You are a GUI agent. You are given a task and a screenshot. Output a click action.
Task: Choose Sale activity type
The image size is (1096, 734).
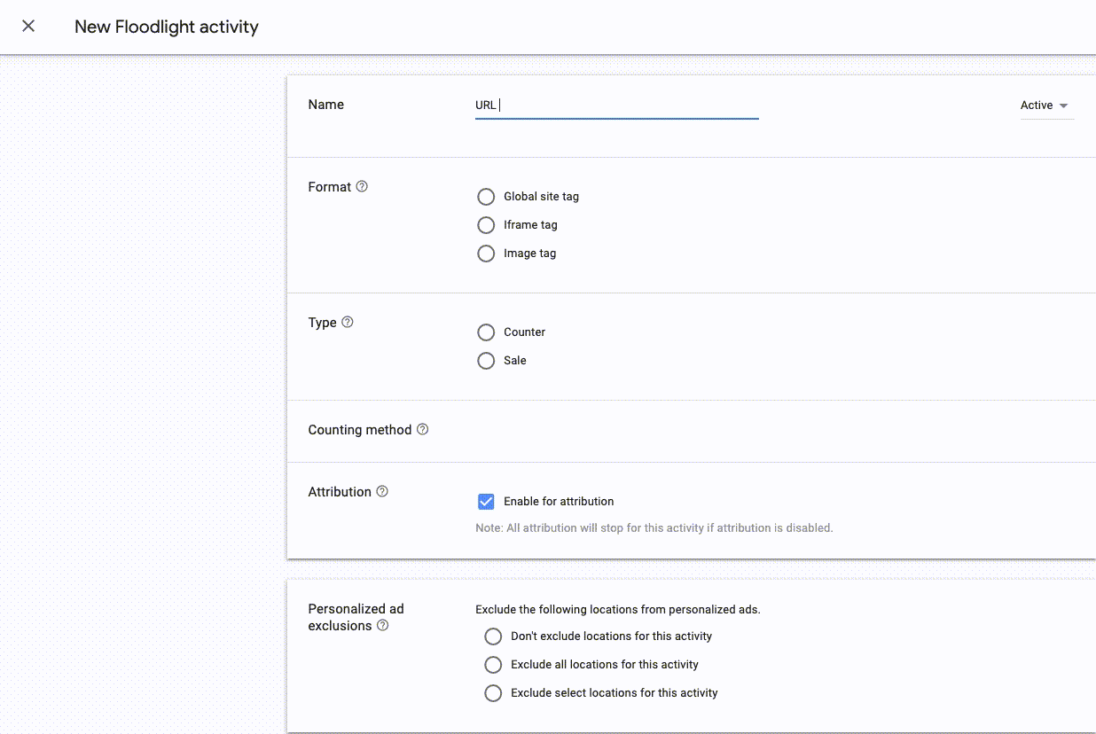pyautogui.click(x=486, y=361)
